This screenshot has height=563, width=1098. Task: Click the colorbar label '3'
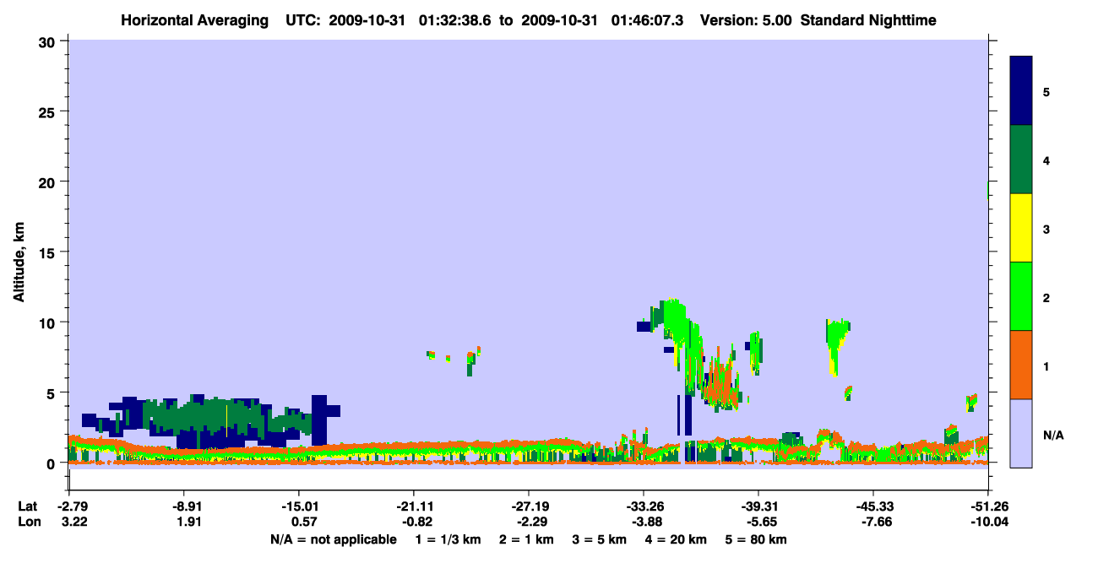(1046, 228)
